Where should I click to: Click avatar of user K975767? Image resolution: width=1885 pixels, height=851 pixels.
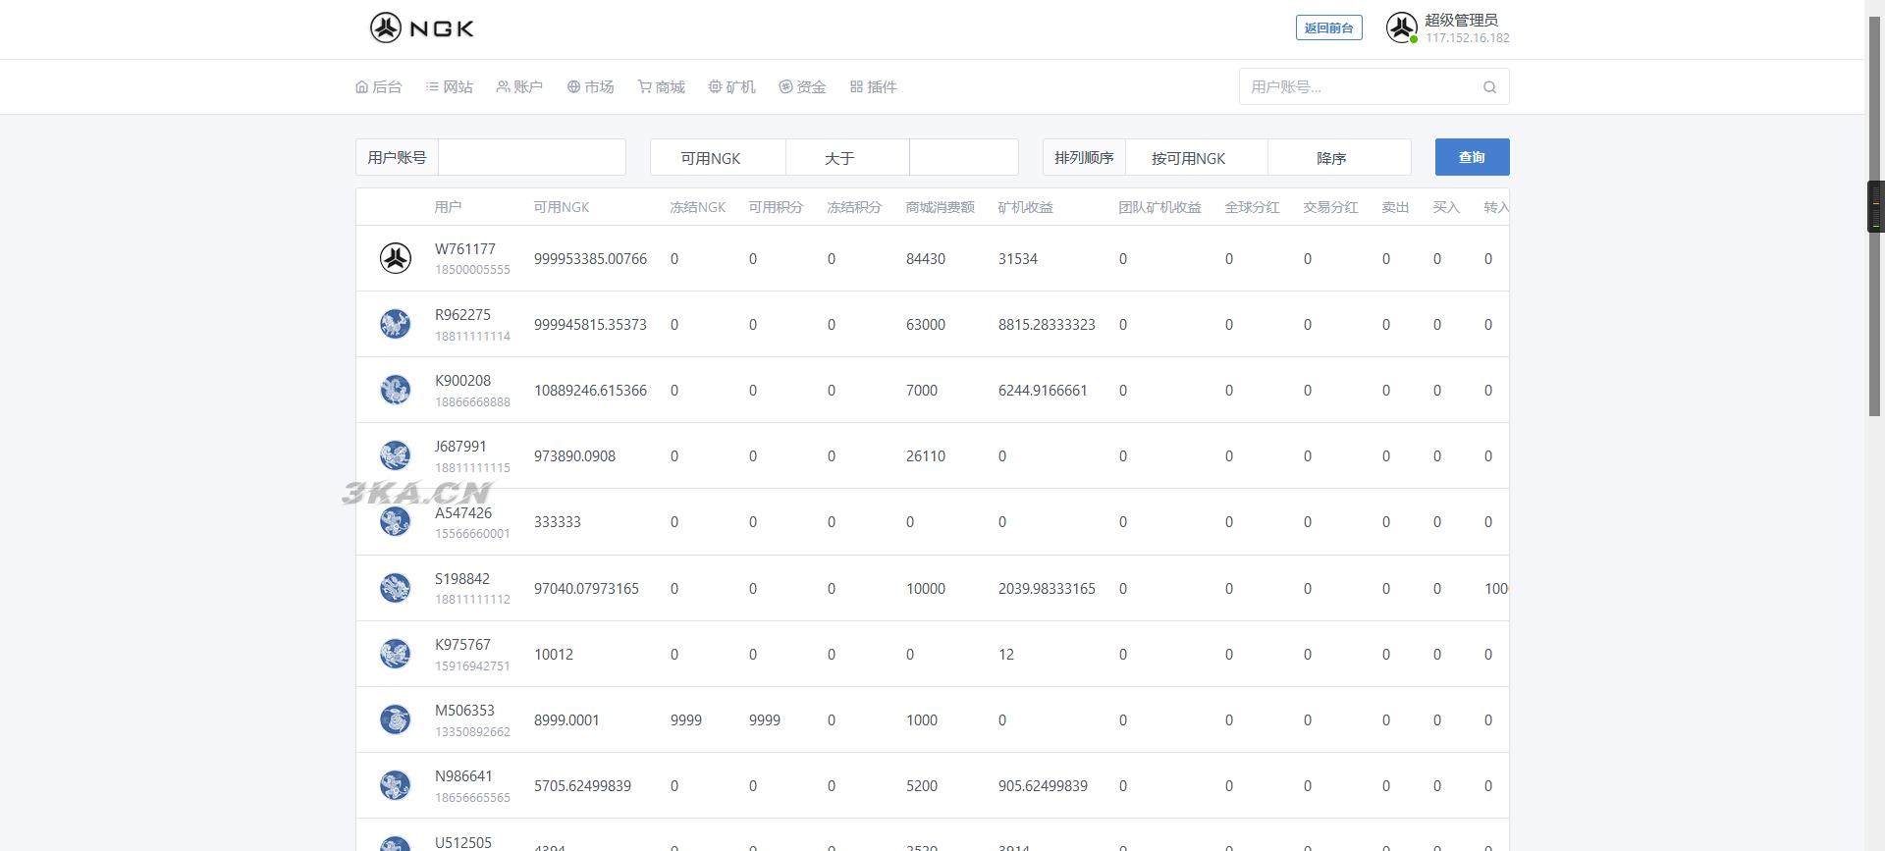[395, 654]
